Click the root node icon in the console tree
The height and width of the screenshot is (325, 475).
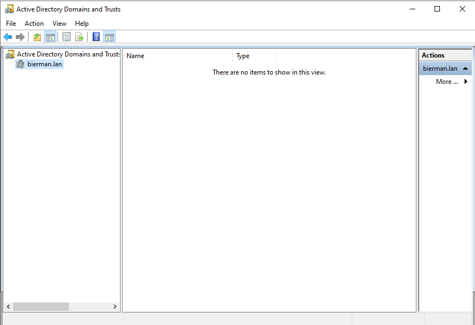(10, 54)
